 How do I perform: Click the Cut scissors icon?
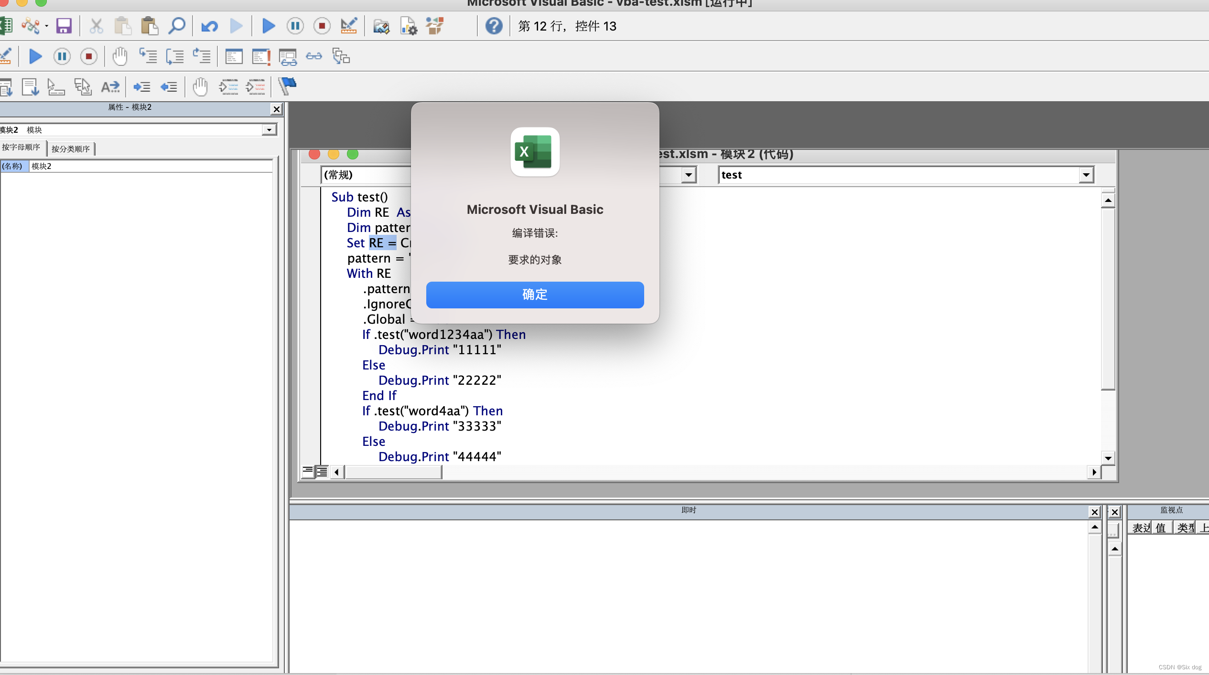tap(96, 26)
